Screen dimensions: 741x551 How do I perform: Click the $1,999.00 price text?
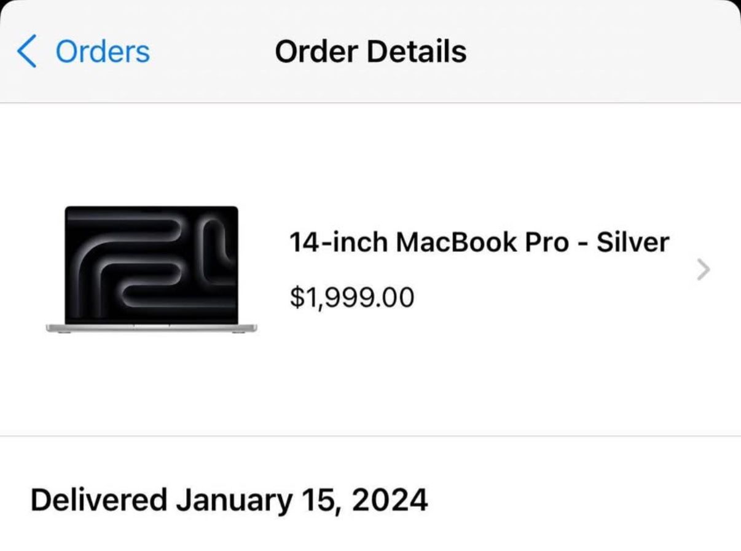[x=351, y=297]
